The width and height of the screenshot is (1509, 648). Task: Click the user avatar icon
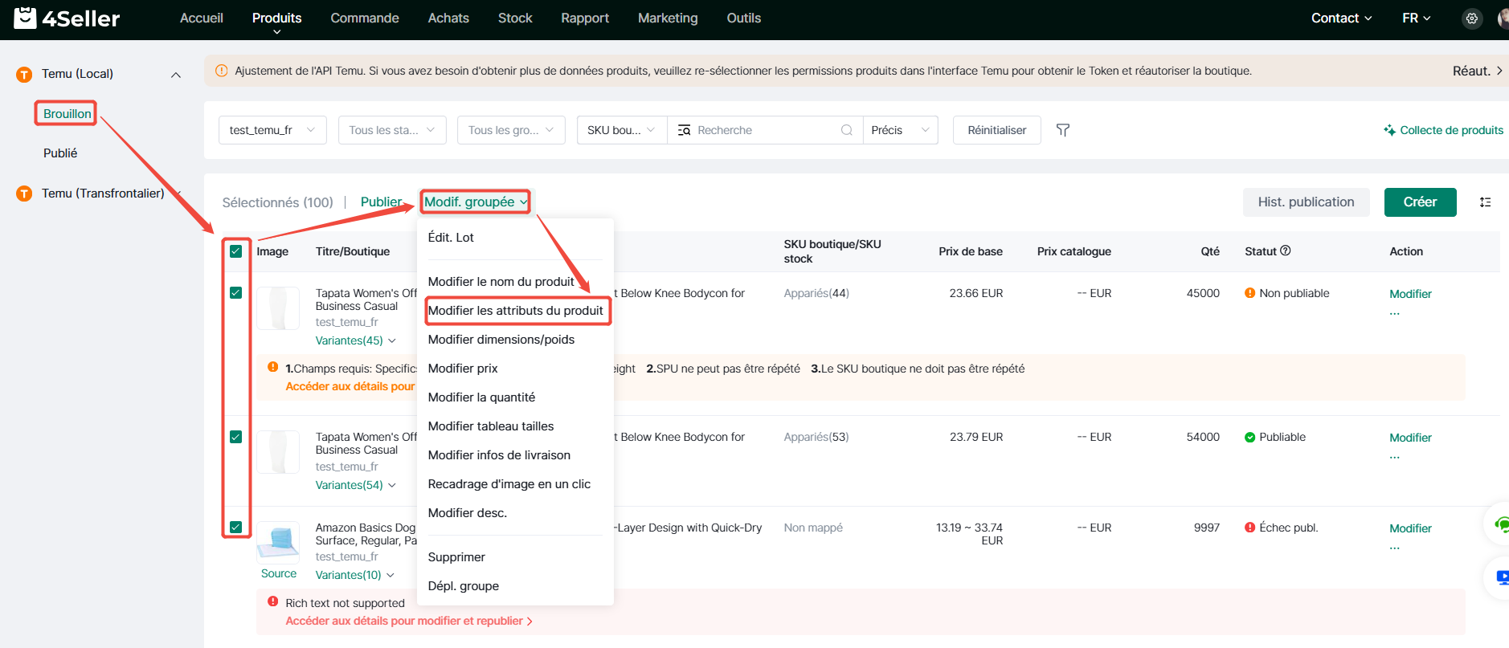click(x=1503, y=18)
